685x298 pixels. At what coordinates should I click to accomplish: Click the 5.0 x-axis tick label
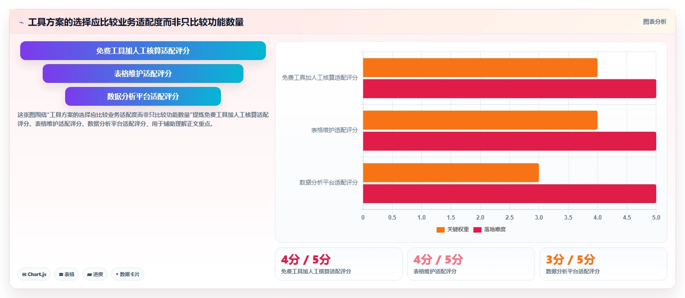656,217
